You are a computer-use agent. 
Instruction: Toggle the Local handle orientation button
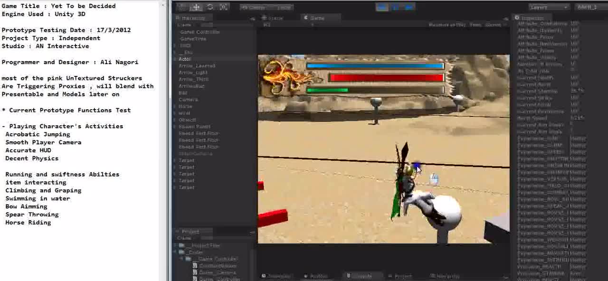(282, 7)
